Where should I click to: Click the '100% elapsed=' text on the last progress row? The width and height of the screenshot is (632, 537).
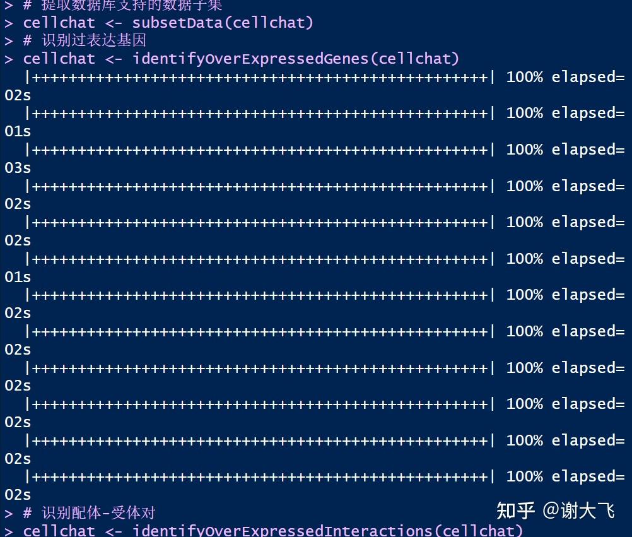pos(565,476)
